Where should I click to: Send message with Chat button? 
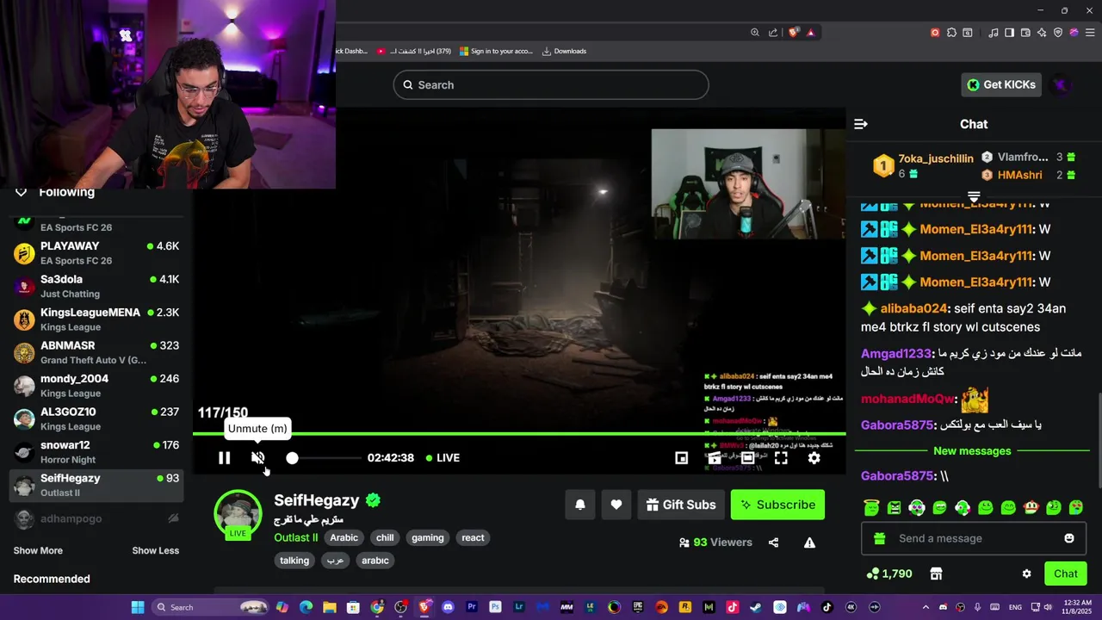click(x=1065, y=573)
